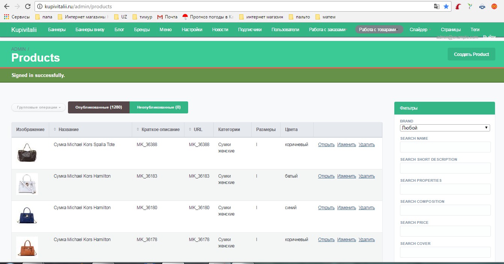This screenshot has width=504, height=264.
Task: Click the browser address bar URL
Action: point(78,6)
